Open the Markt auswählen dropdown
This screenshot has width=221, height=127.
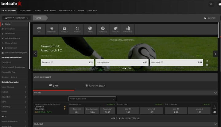tap(92, 99)
